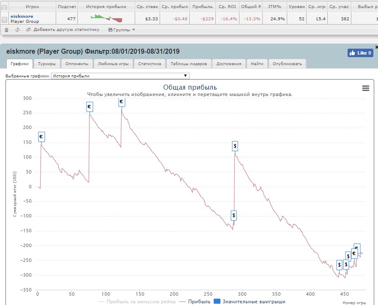Click the dollar marker at the -100 level
This screenshot has width=378, height=305.
[234, 215]
